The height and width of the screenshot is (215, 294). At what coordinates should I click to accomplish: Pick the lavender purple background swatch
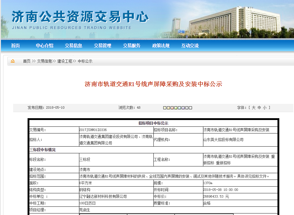[183, 108]
